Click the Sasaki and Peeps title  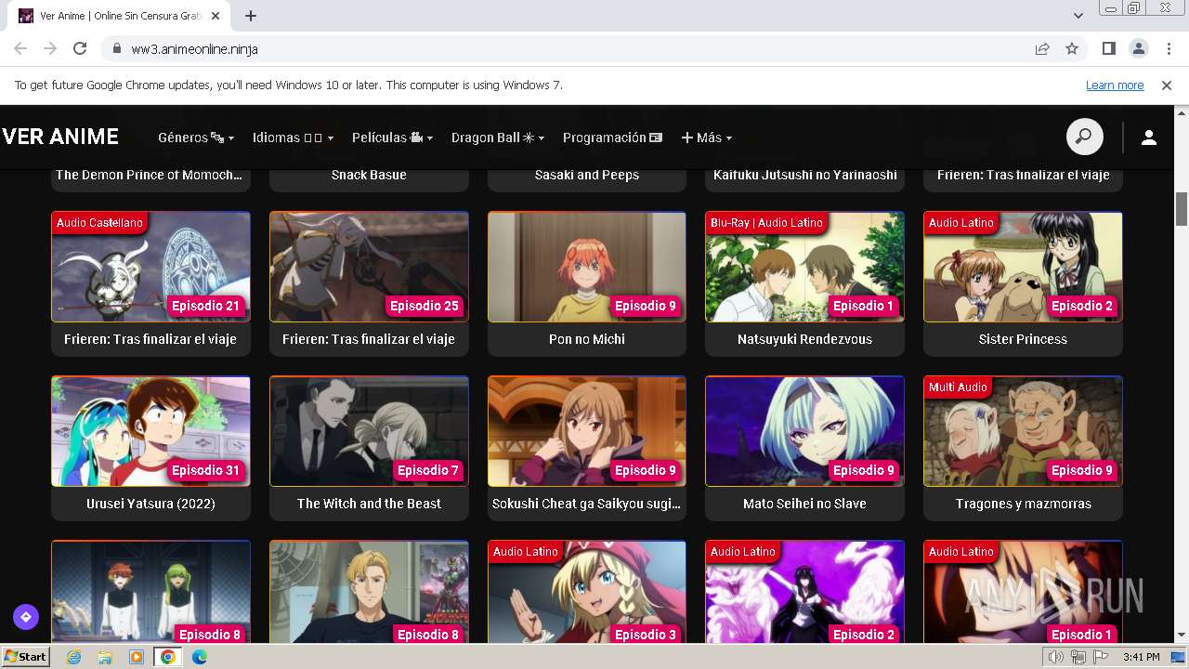587,175
